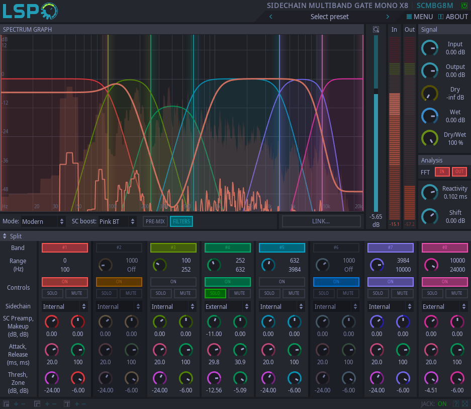This screenshot has width=471, height=409.
Task: Open the Mode dropdown set to Modern
Action: point(43,221)
